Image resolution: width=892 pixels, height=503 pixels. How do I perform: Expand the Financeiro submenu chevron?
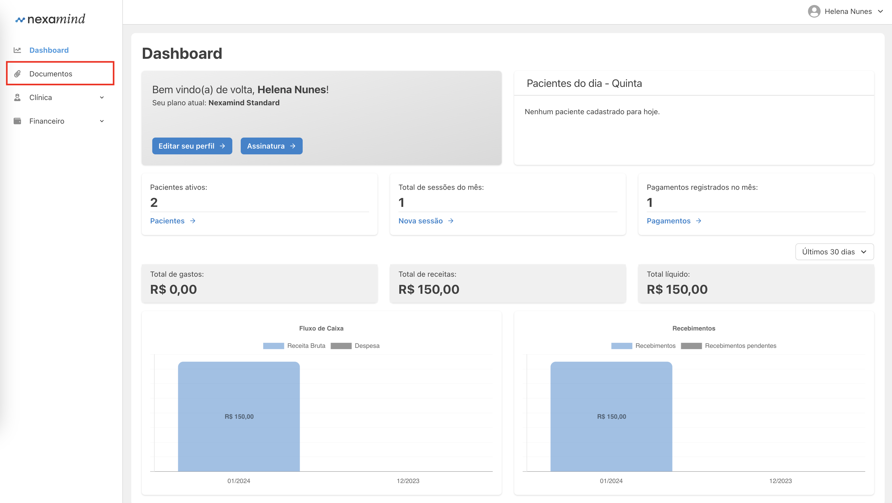click(102, 121)
